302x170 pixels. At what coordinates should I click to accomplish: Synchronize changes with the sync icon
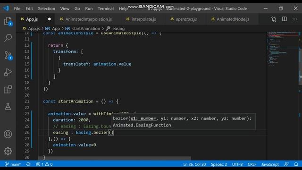(28, 164)
